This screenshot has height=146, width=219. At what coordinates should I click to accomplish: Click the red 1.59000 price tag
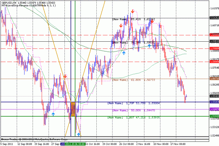click(214, 48)
